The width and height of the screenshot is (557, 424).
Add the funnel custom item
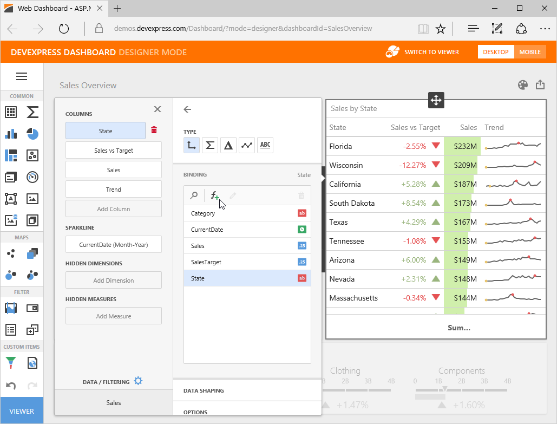(11, 362)
